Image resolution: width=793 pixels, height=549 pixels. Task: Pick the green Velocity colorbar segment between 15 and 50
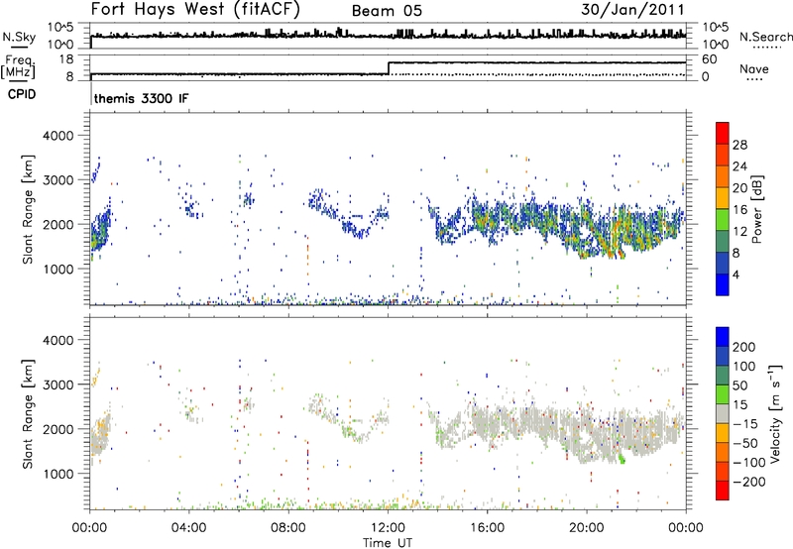(x=723, y=394)
